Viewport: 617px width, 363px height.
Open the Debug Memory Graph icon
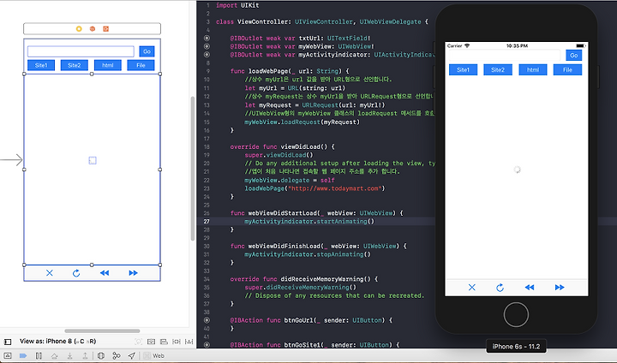click(x=117, y=356)
